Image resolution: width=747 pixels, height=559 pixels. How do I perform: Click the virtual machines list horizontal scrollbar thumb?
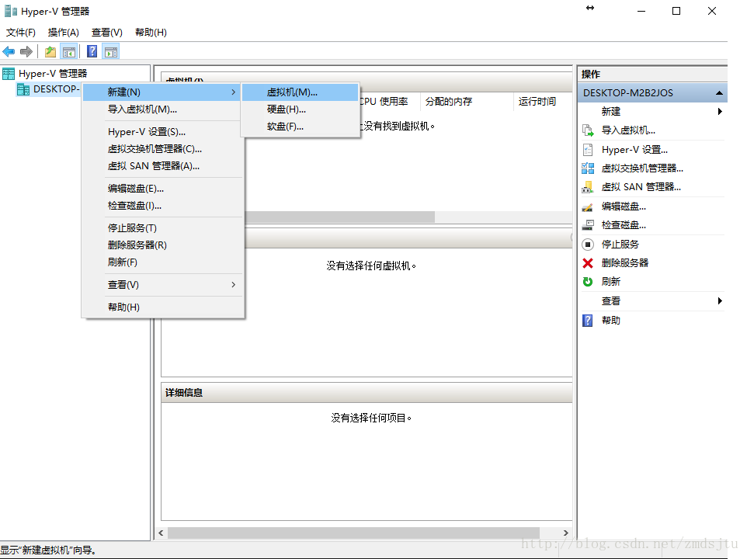tap(339, 217)
